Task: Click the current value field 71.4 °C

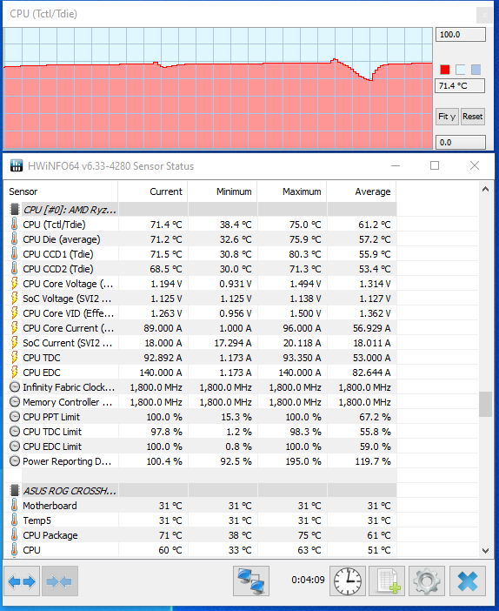Action: tap(460, 85)
